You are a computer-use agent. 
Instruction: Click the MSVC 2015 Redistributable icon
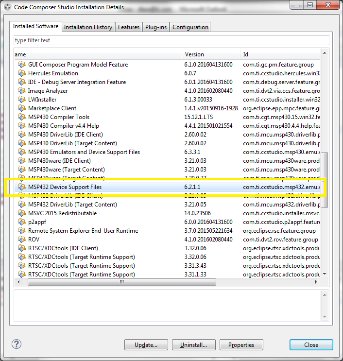coord(22,213)
